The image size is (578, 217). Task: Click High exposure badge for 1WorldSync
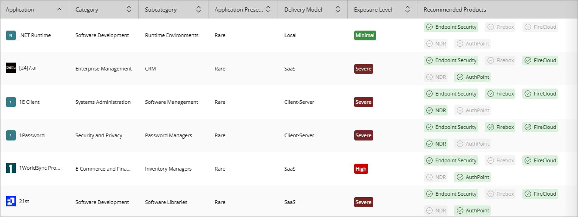(361, 169)
